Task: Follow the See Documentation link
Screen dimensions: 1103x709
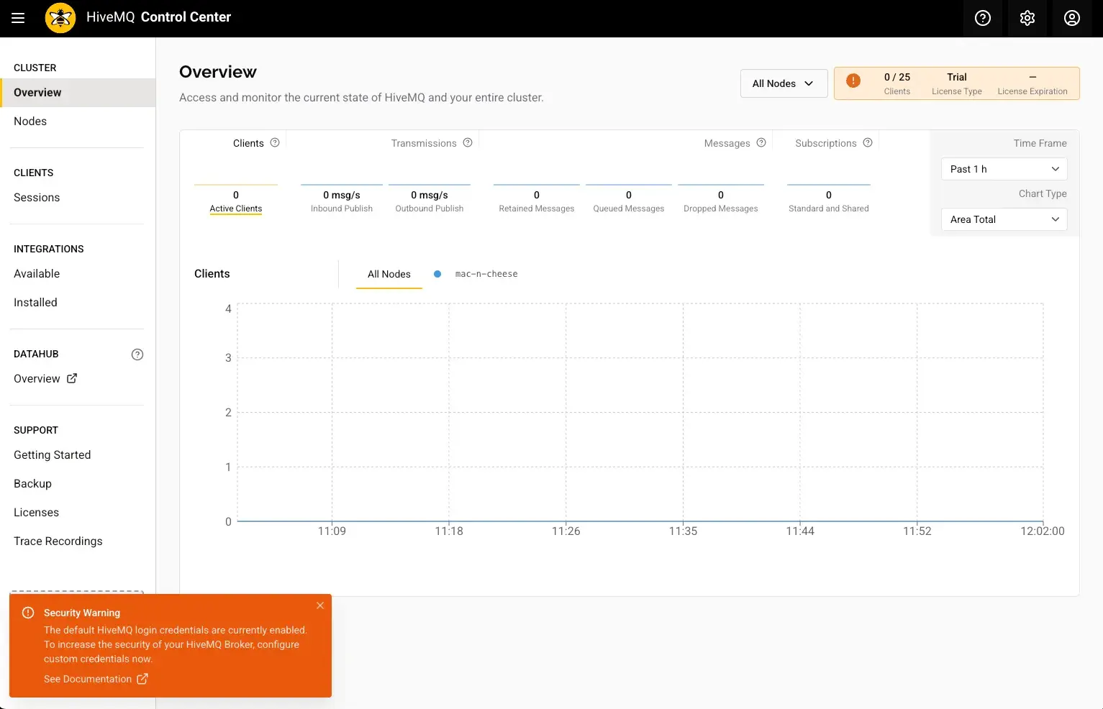Action: click(88, 679)
